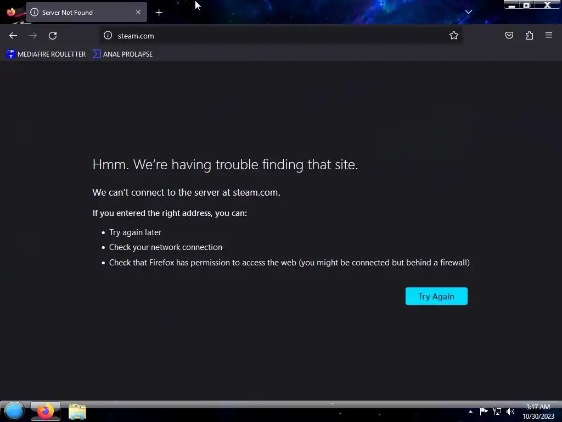Click the 'Hmm. We're having trouble' heading
The image size is (562, 422).
(225, 164)
